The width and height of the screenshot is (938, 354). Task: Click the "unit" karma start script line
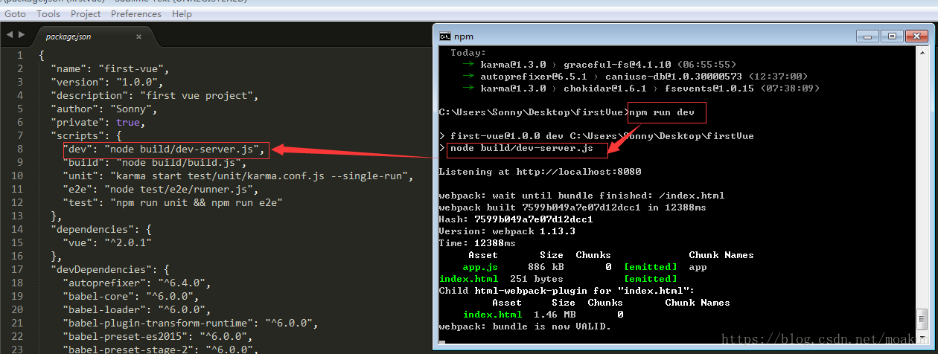(x=238, y=176)
